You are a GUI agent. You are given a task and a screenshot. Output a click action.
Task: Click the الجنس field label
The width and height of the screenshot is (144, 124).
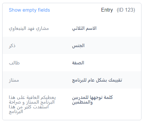click(78, 46)
